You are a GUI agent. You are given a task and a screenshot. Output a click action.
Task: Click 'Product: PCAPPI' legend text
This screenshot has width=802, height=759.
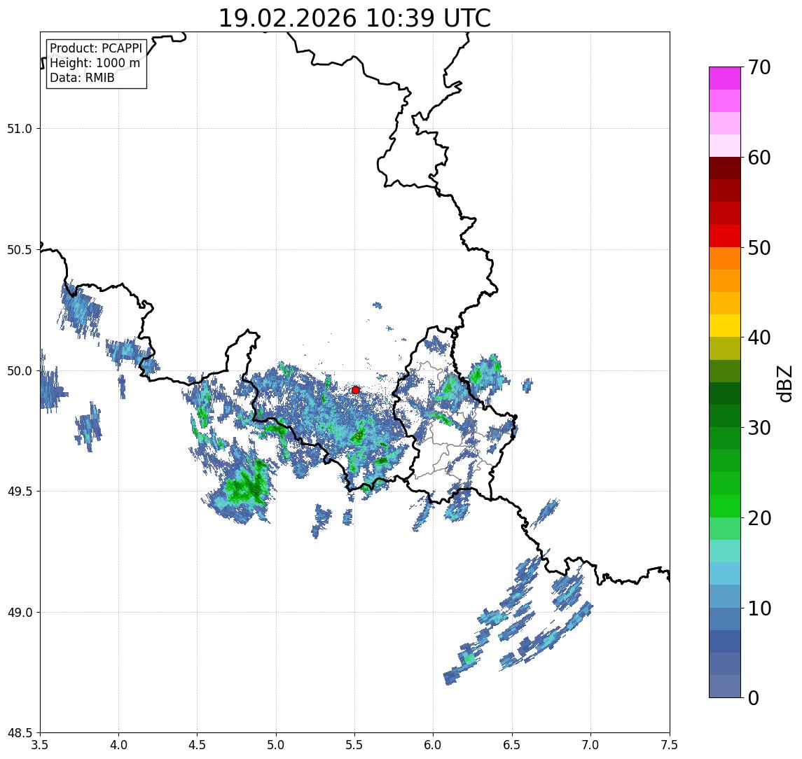(96, 48)
